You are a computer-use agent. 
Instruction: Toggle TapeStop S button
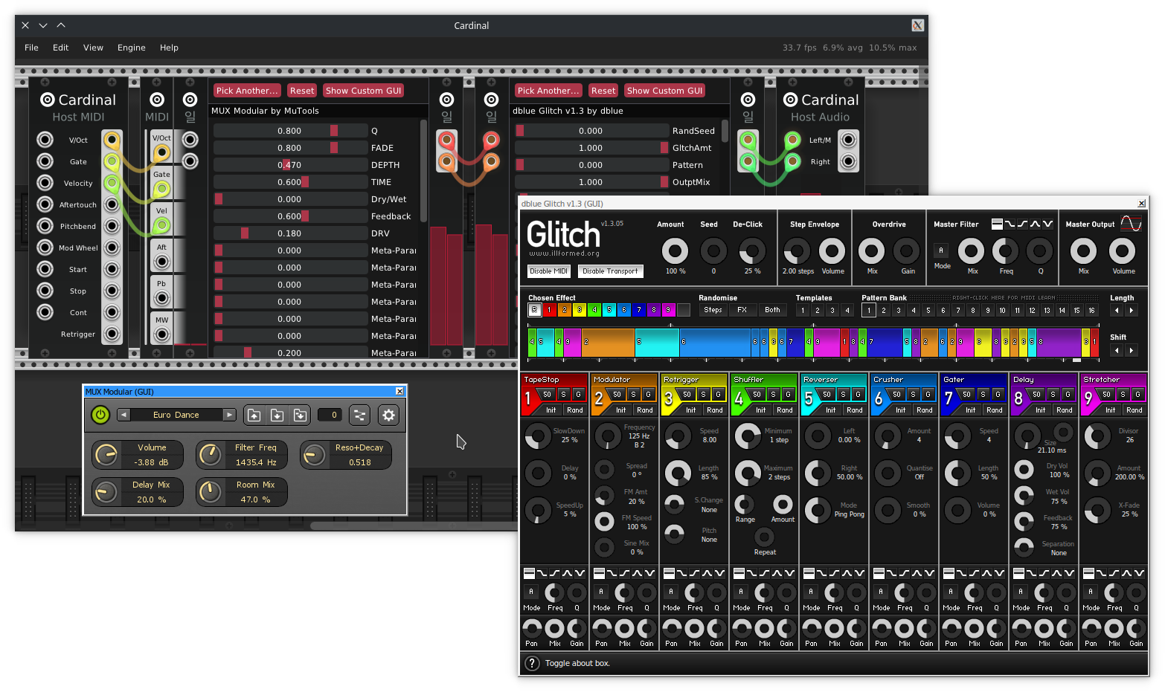[x=563, y=395]
